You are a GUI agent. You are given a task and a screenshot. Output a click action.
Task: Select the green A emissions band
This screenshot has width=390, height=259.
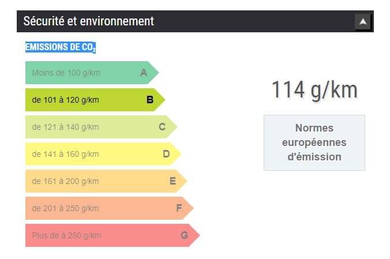click(92, 73)
